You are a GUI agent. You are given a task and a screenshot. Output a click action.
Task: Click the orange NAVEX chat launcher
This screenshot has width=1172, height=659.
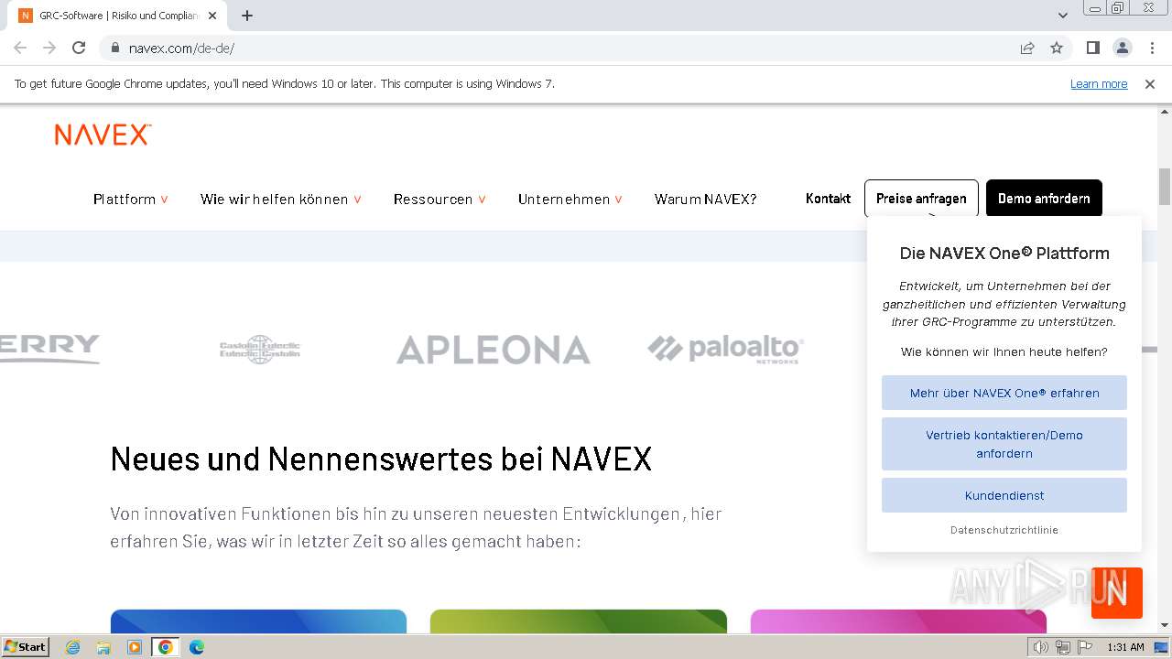click(1117, 593)
